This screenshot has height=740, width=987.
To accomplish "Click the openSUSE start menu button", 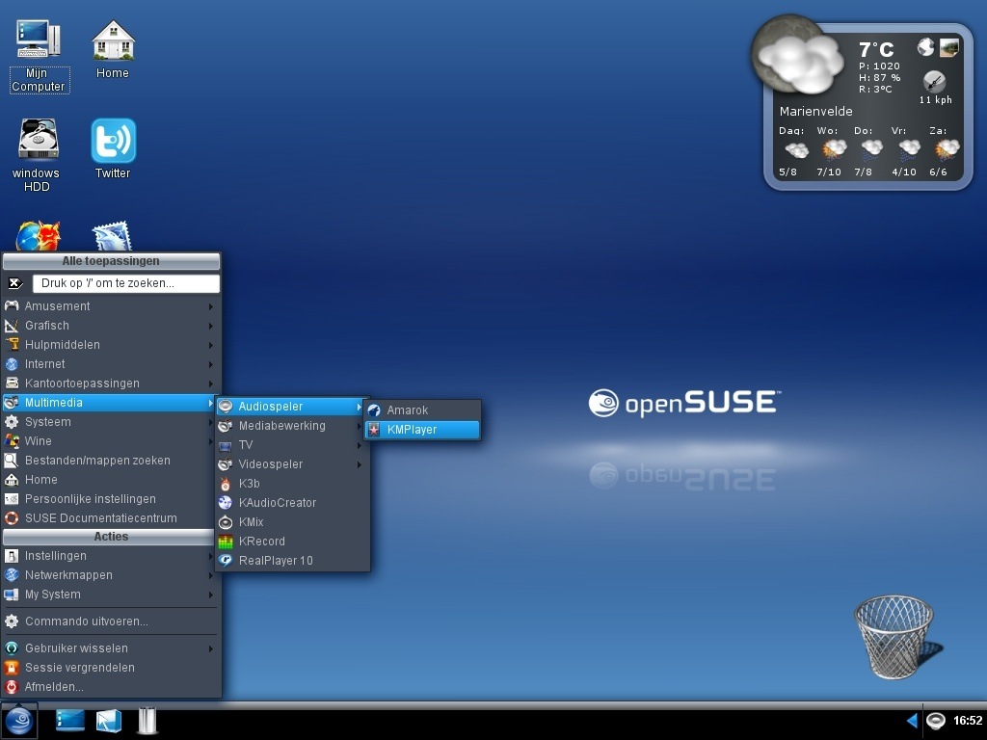I will click(x=19, y=721).
